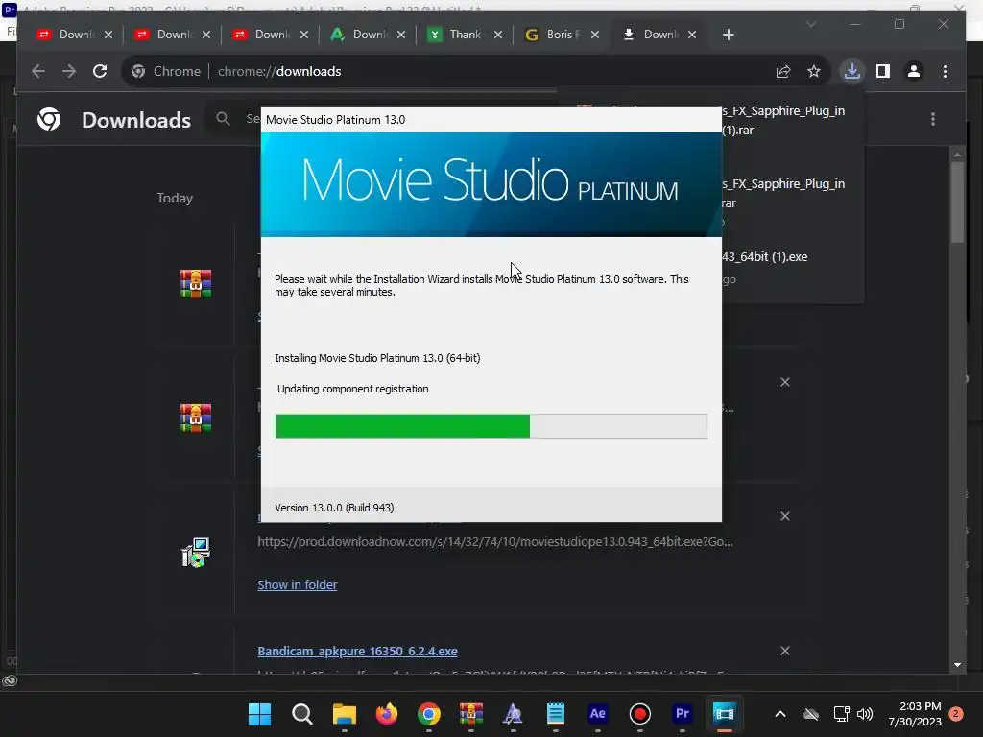Viewport: 983px width, 737px height.
Task: Close the Boris tab
Action: [x=595, y=35]
